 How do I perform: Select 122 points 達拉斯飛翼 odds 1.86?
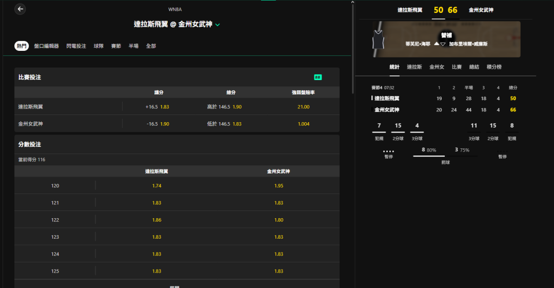(x=156, y=220)
